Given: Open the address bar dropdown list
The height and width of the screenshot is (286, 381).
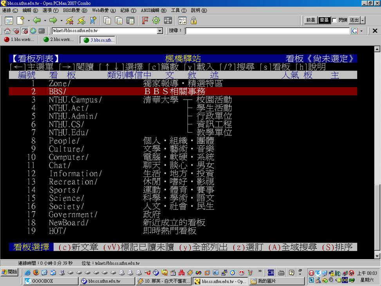Looking at the screenshot, I should (x=160, y=31).
